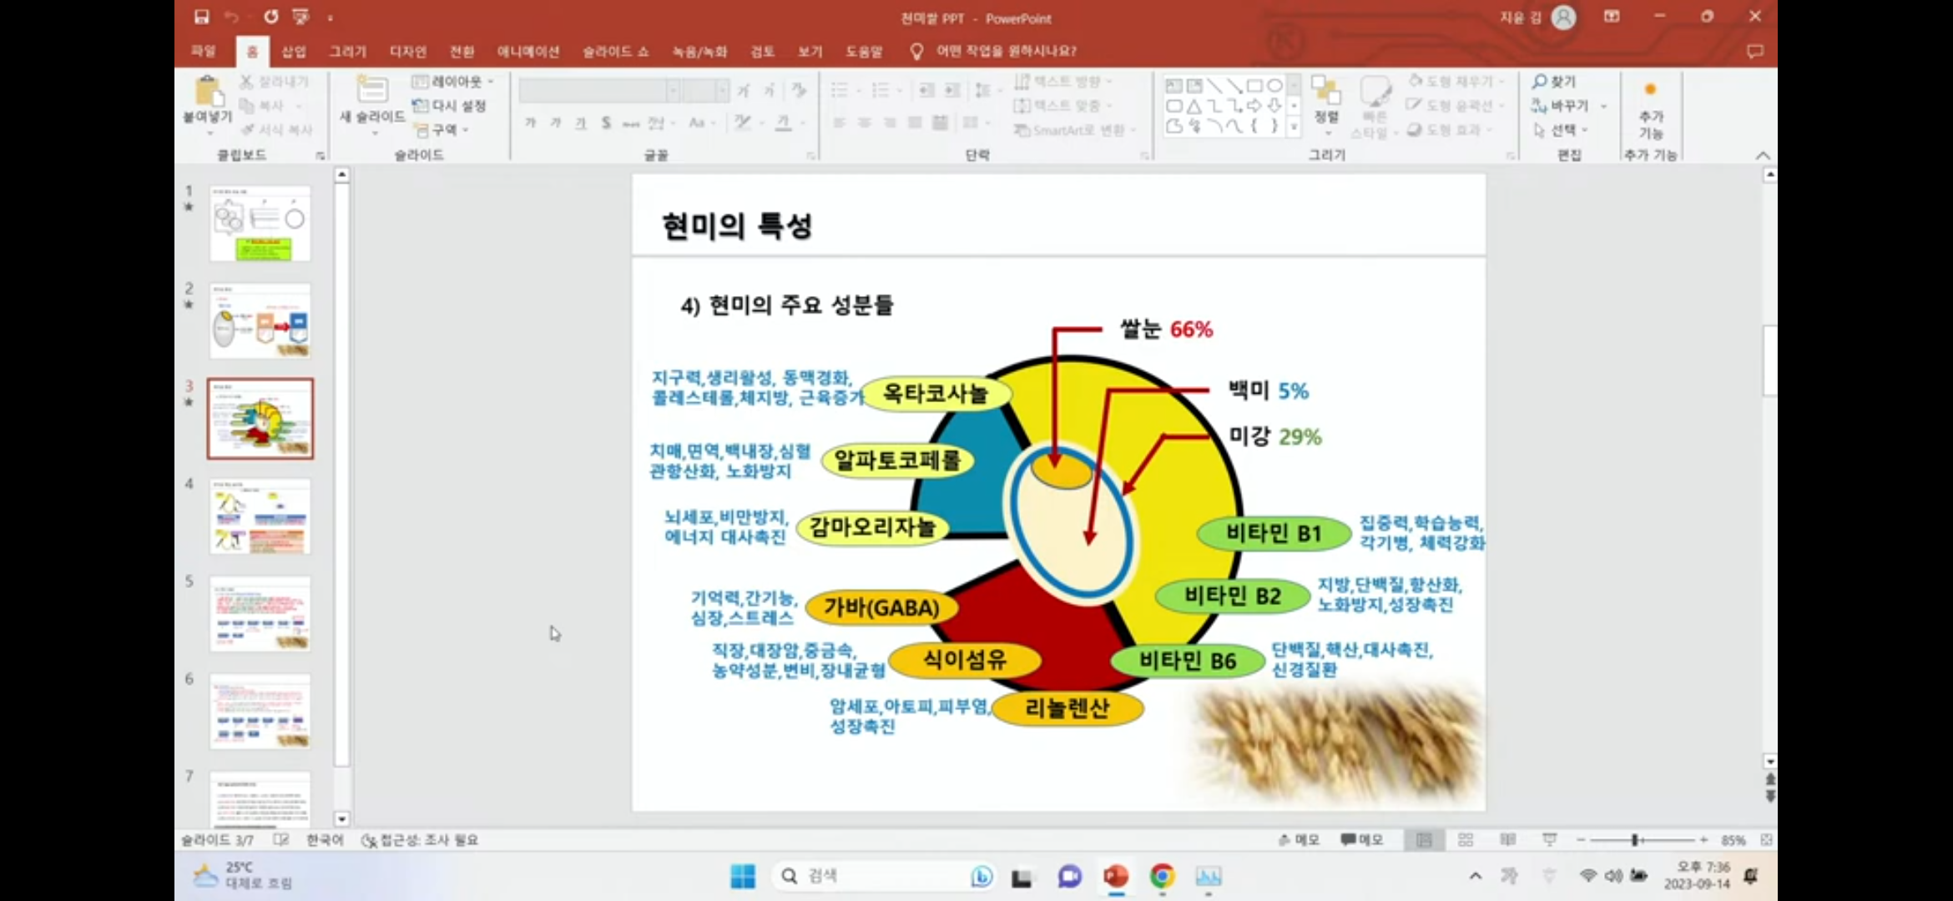Click the Save icon in title bar
Screen dimensions: 1953x901
[x=201, y=17]
